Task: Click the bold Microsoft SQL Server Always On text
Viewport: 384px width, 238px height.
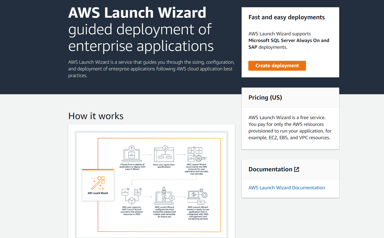Action: [289, 40]
